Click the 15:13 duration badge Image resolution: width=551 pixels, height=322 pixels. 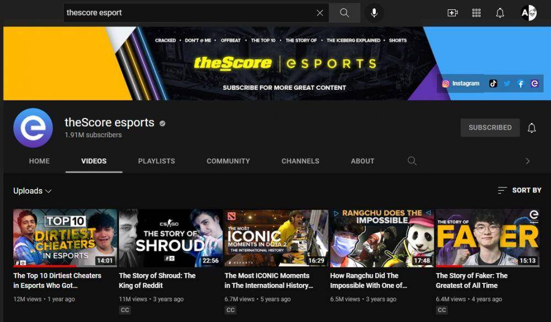527,260
